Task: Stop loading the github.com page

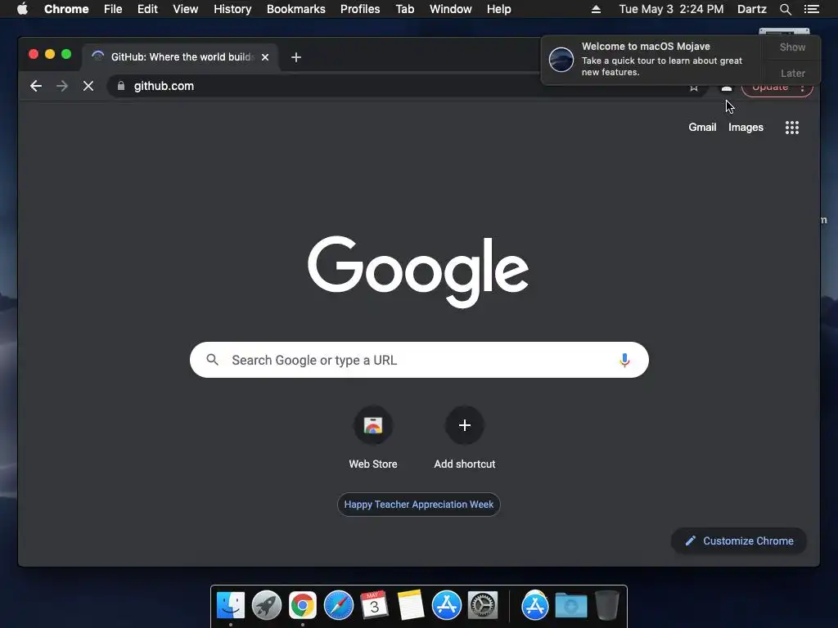Action: pyautogui.click(x=88, y=86)
